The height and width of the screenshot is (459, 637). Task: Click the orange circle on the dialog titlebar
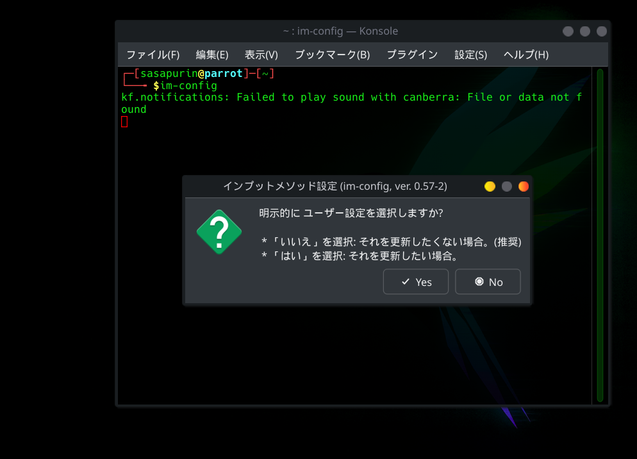pyautogui.click(x=524, y=186)
